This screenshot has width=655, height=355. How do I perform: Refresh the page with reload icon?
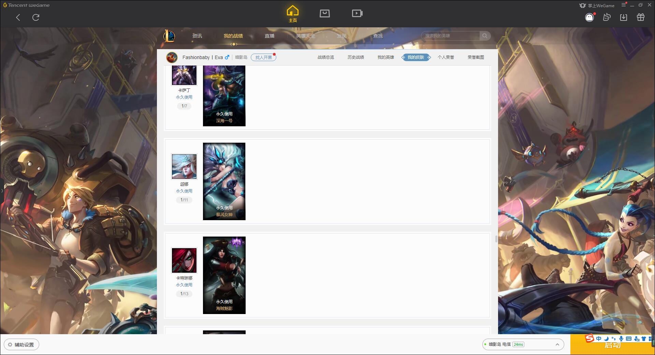pos(36,17)
